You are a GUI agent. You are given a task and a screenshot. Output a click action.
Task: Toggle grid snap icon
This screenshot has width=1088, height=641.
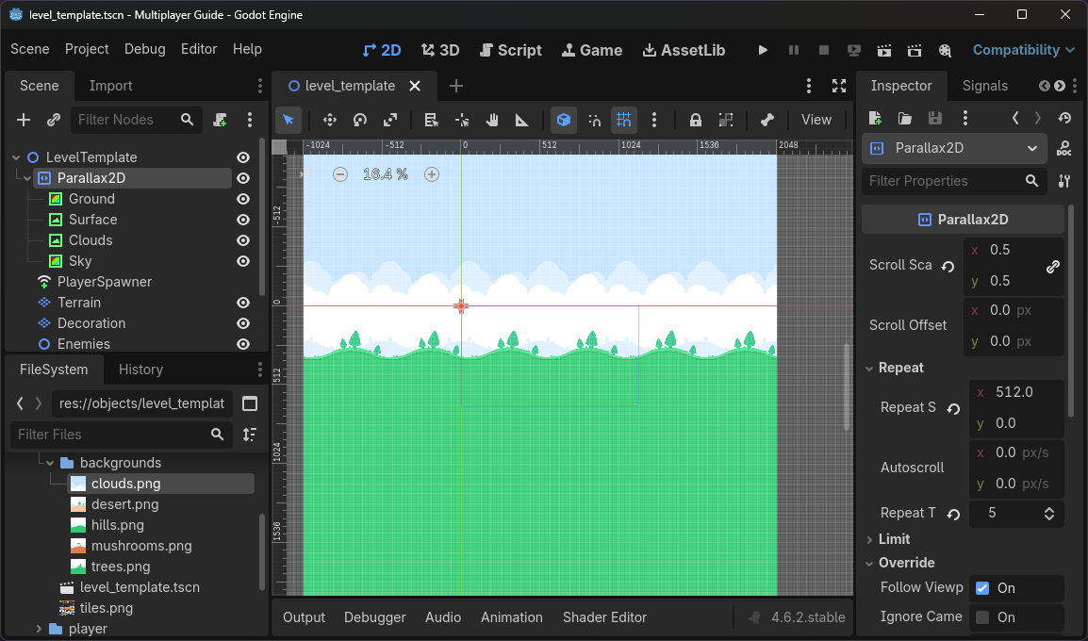click(624, 120)
